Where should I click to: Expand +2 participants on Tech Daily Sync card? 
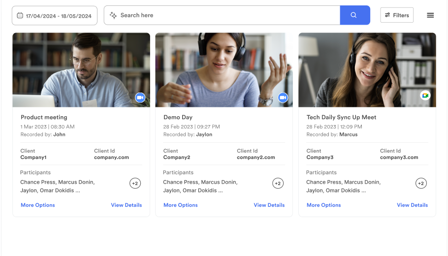coord(420,184)
